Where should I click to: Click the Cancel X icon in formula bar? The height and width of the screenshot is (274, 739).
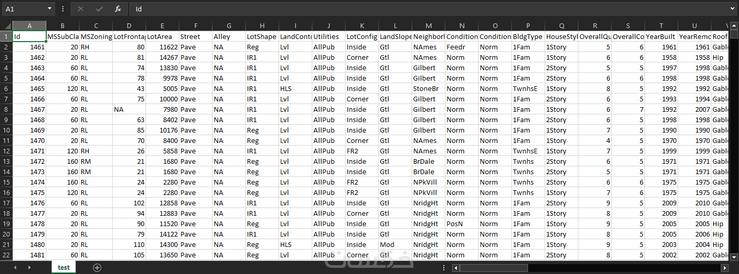click(80, 9)
